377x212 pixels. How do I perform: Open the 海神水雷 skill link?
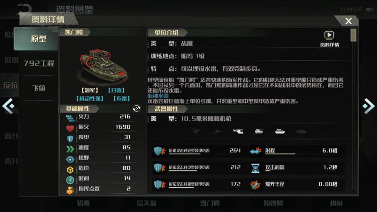(158, 96)
